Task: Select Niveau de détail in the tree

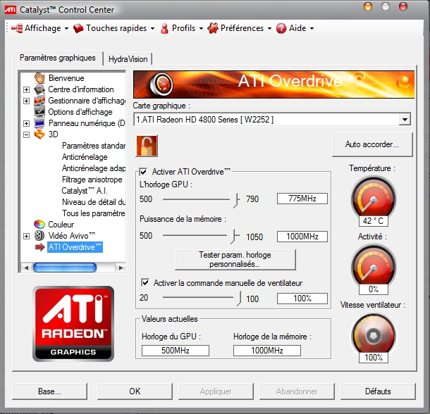Action: click(x=94, y=202)
